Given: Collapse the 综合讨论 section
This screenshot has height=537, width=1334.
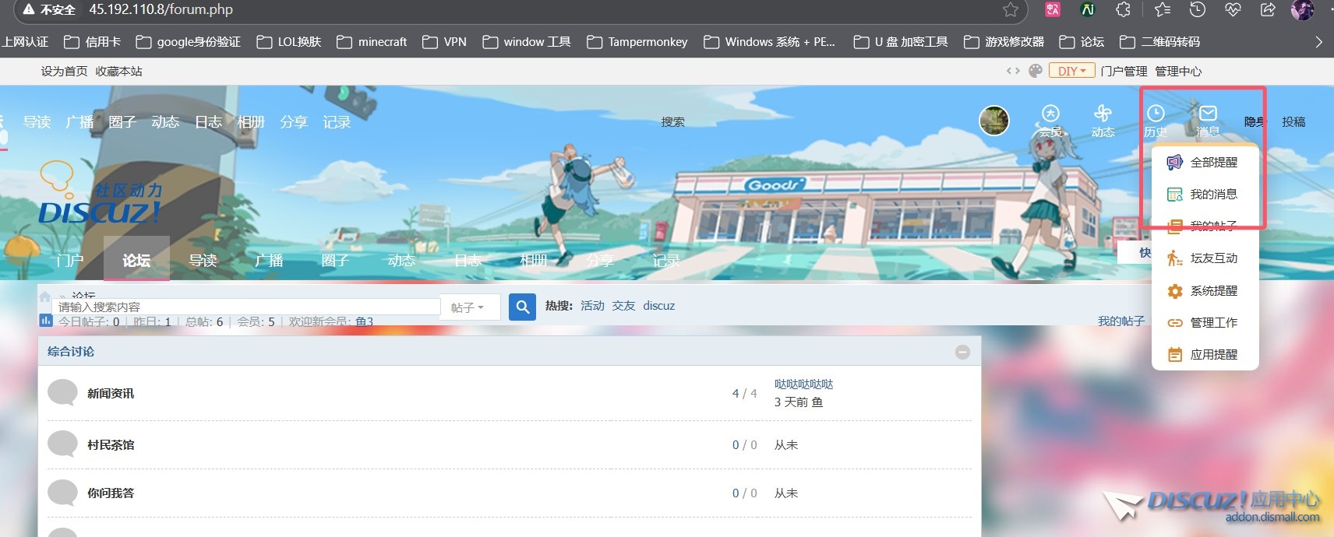Looking at the screenshot, I should 962,352.
